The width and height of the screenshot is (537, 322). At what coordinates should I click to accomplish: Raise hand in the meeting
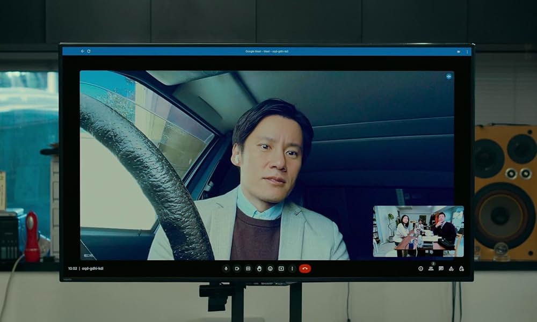tap(259, 268)
